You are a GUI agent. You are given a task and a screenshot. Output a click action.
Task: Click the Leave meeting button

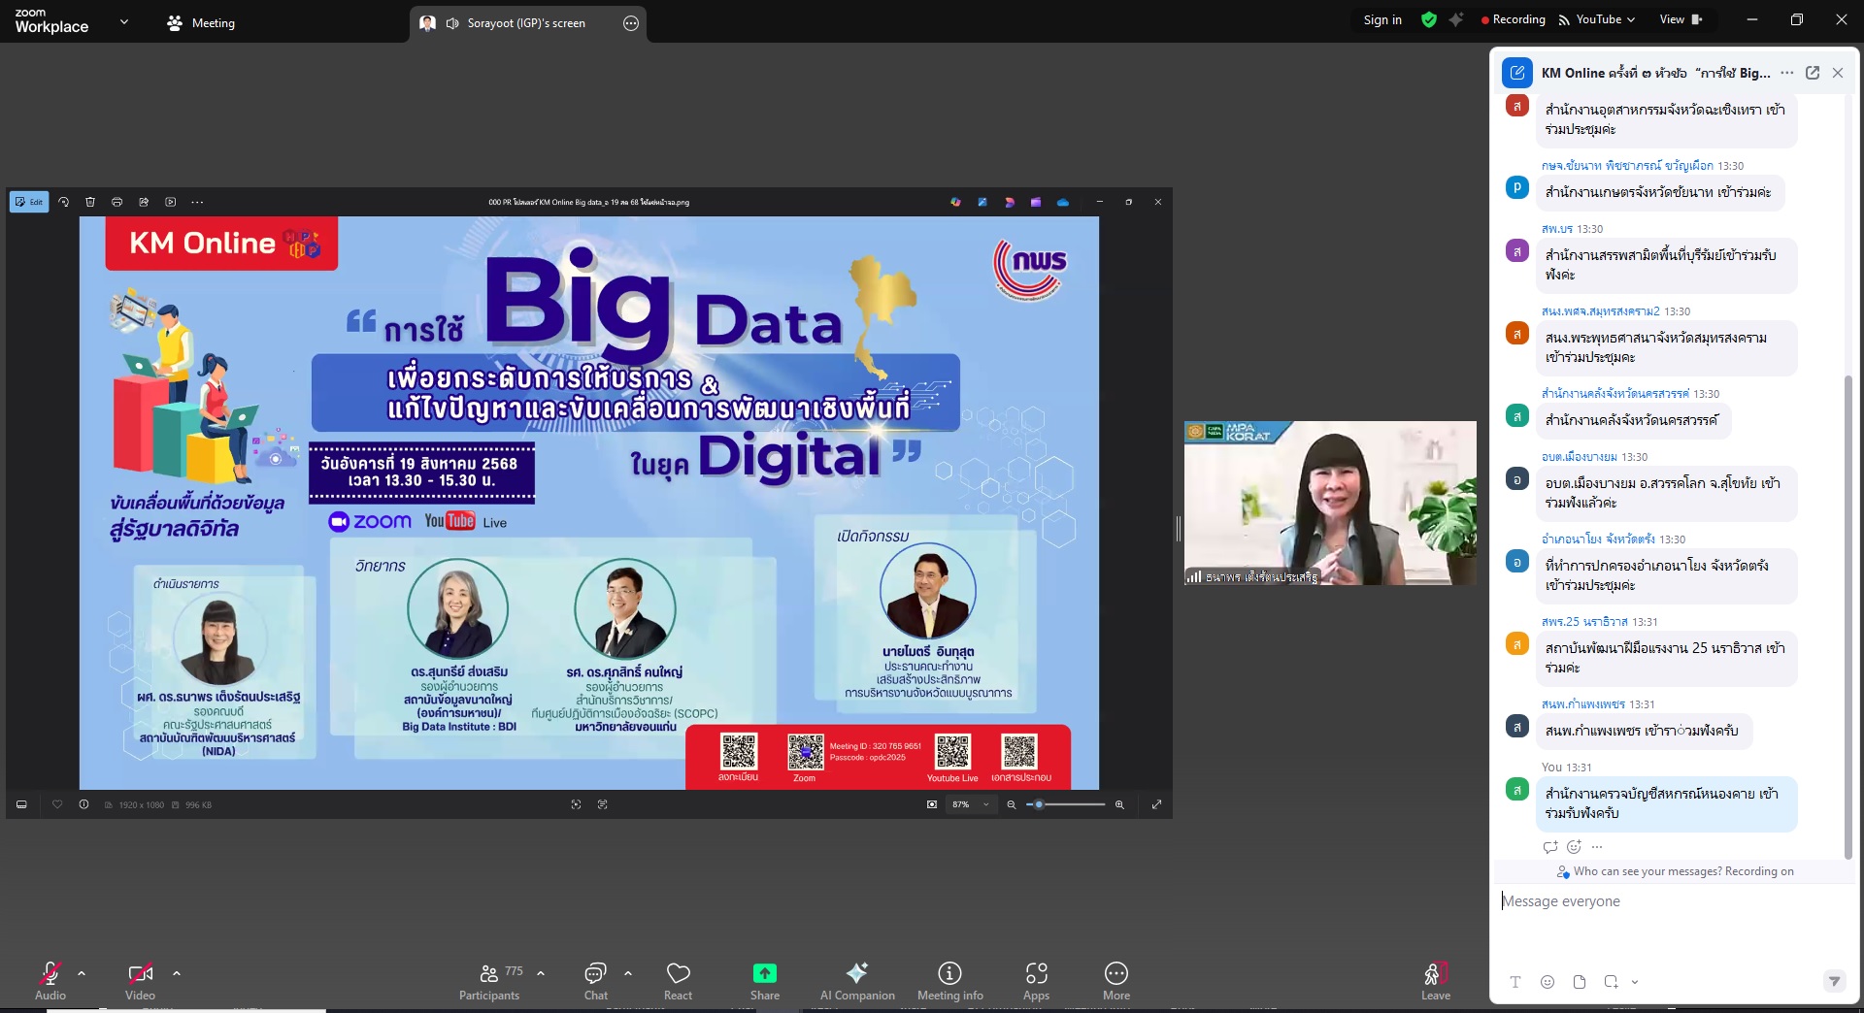(1436, 980)
